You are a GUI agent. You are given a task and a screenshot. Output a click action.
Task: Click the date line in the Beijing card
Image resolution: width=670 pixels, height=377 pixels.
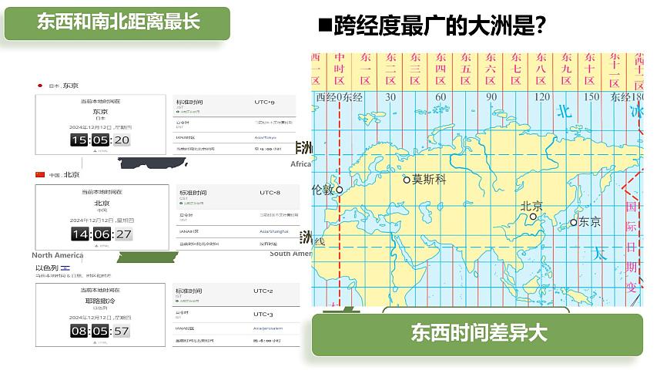click(102, 220)
